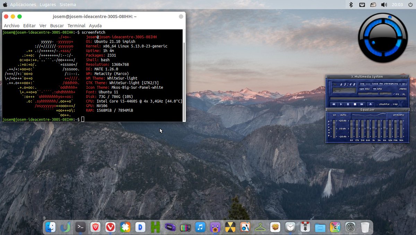
Task: Open Finder icon in the dock
Action: (51, 227)
